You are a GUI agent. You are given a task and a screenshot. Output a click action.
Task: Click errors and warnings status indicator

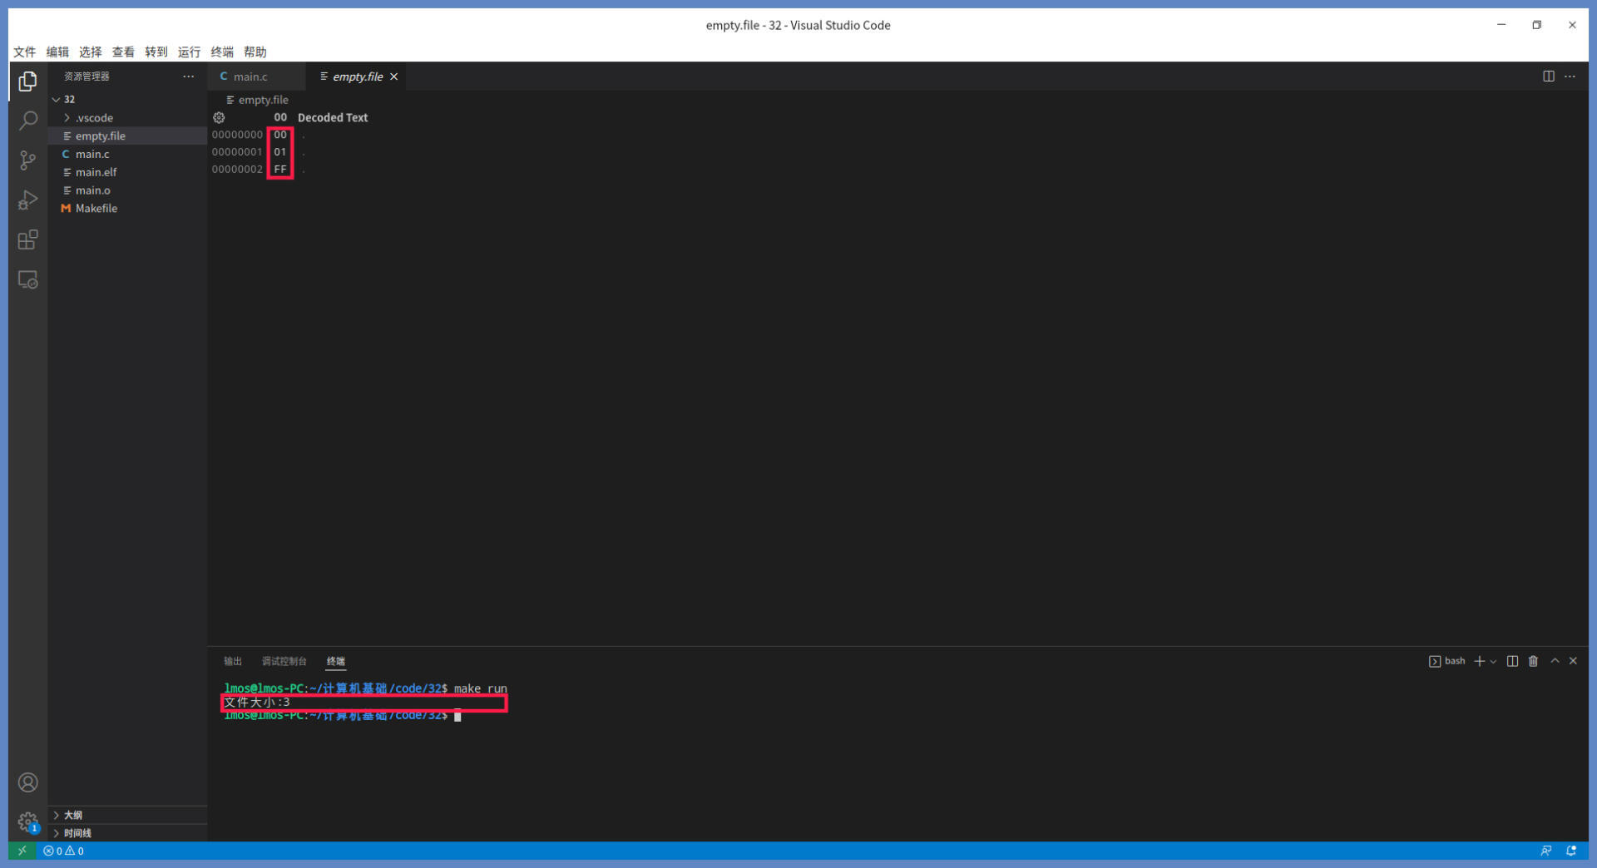[x=64, y=851]
